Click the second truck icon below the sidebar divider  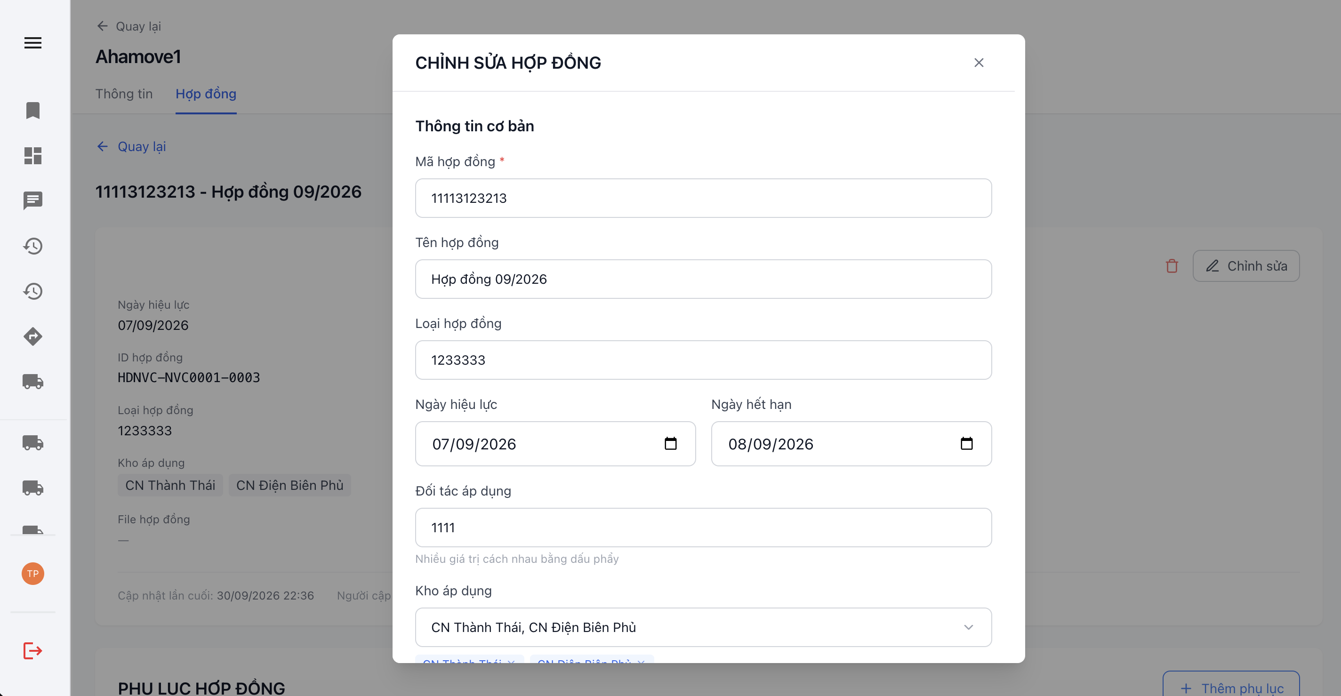(33, 488)
